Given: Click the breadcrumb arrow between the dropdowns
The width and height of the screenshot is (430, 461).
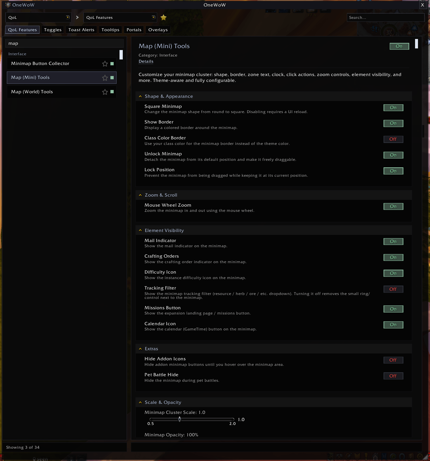Looking at the screenshot, I should click(x=77, y=18).
